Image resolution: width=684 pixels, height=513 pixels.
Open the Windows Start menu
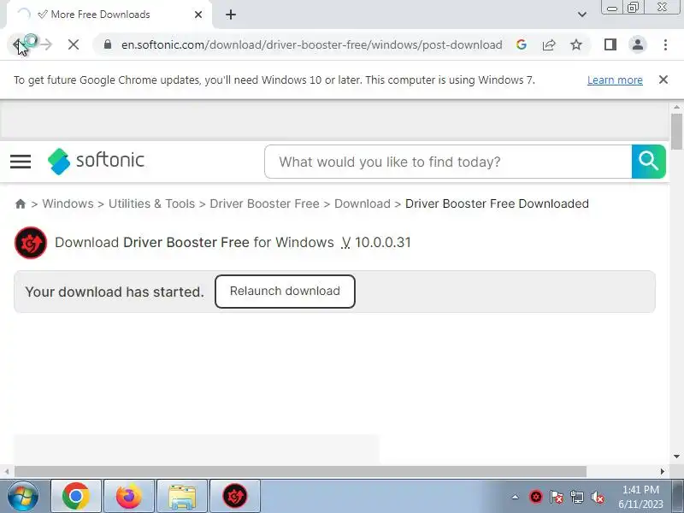(x=23, y=496)
